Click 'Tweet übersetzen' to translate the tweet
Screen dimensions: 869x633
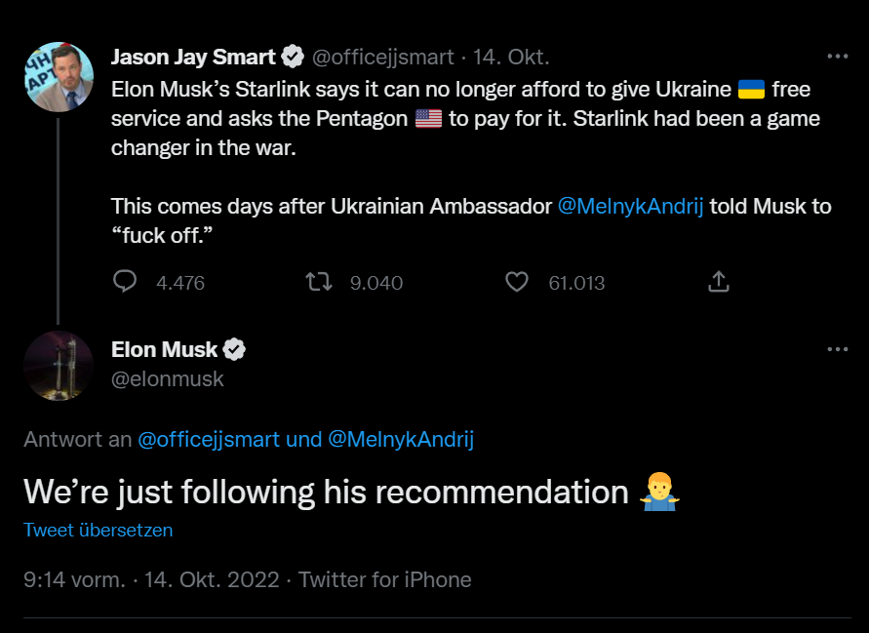coord(98,531)
